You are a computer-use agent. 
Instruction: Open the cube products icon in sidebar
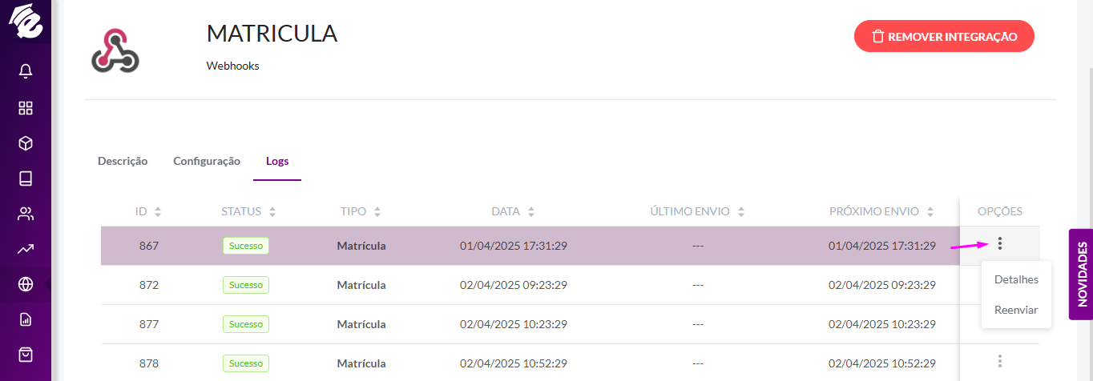pyautogui.click(x=26, y=143)
